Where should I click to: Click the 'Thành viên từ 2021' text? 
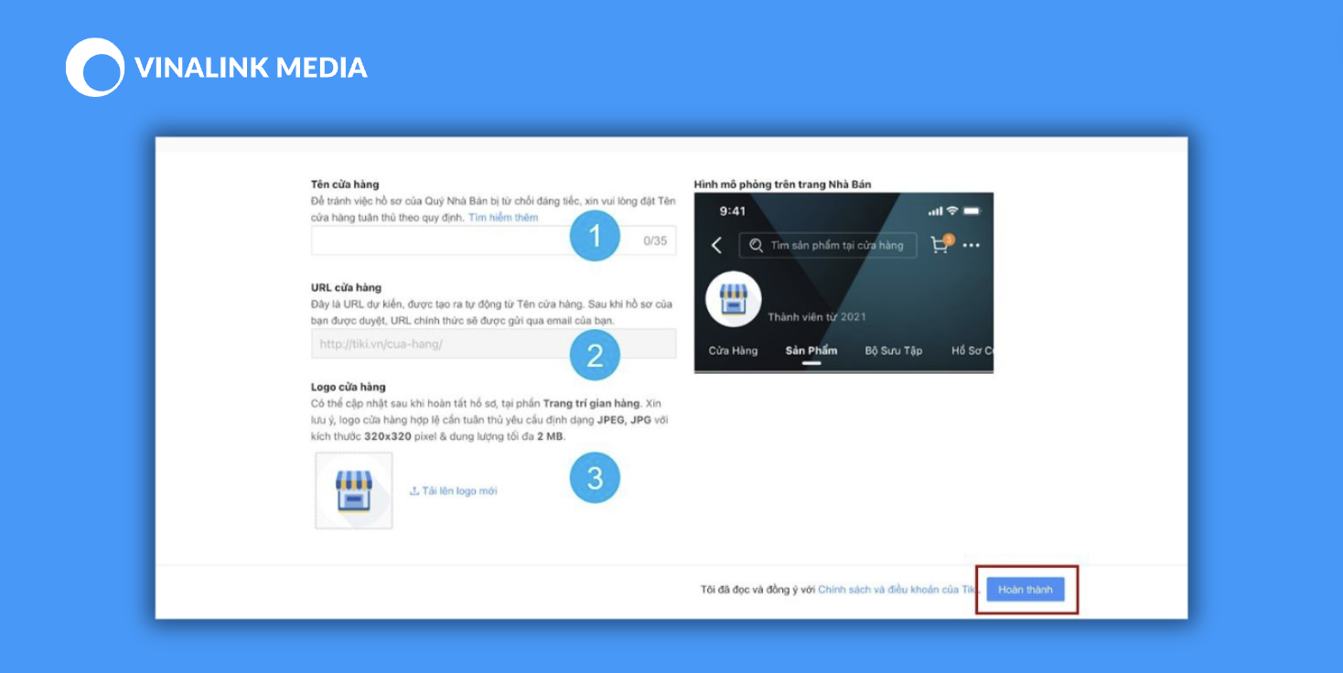coord(817,317)
